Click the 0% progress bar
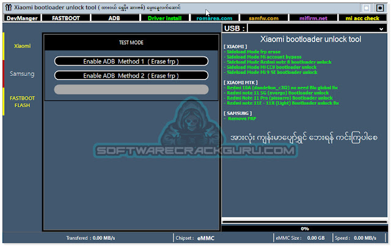391x246 pixels. pyautogui.click(x=304, y=228)
